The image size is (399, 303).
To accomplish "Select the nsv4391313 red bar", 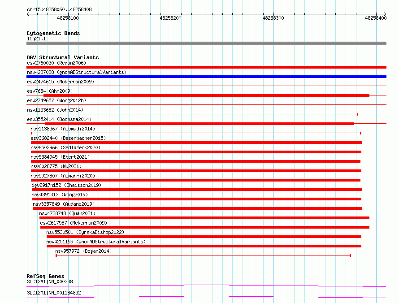I will [x=196, y=199].
